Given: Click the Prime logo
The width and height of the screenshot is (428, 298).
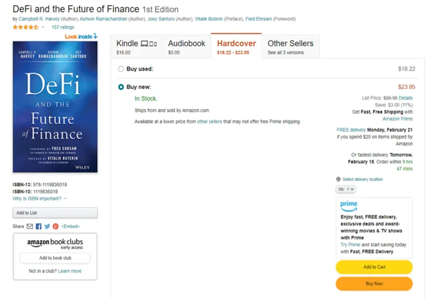Looking at the screenshot, I should click(349, 205).
